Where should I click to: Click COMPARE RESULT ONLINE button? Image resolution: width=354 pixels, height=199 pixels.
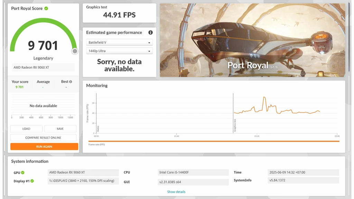(43, 138)
